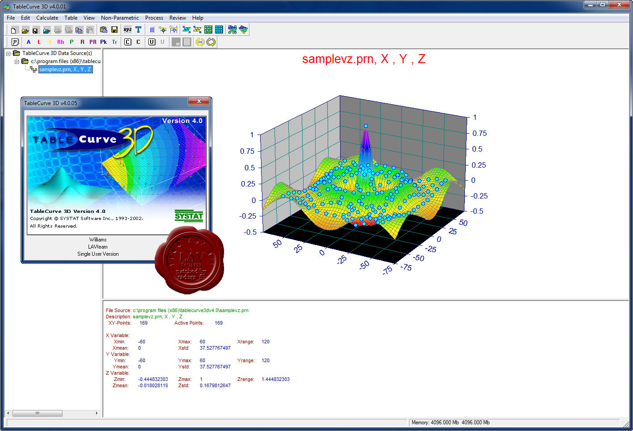633x431 pixels.
Task: Click the boxed C toolbar button
Action: tap(128, 42)
